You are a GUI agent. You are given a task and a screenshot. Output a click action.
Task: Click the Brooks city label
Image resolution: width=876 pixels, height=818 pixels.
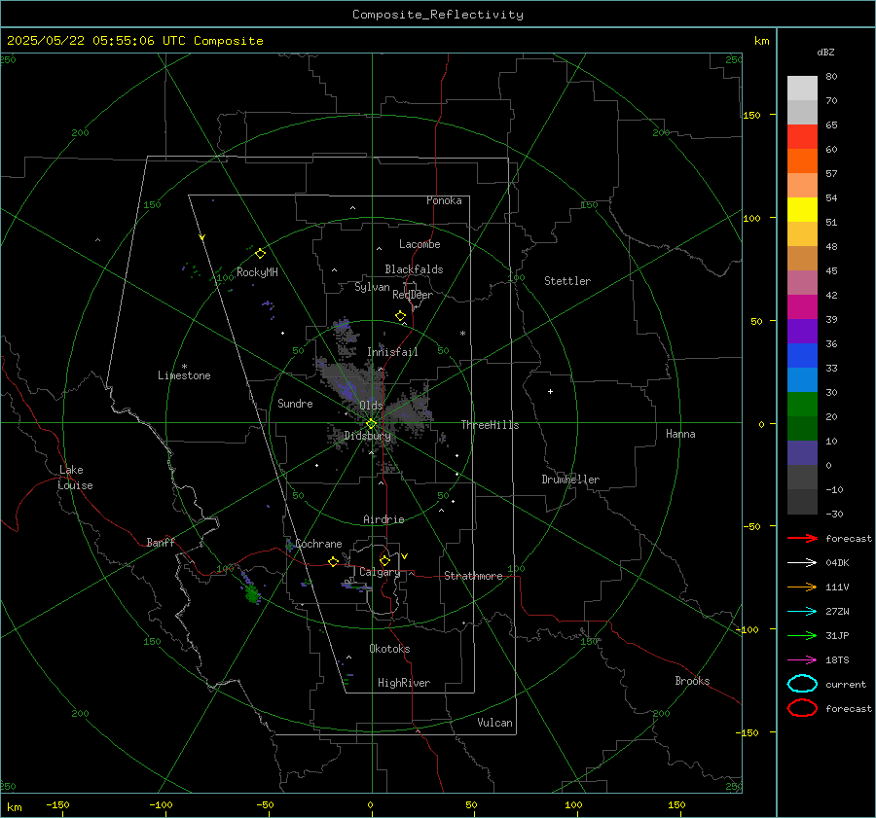(692, 681)
